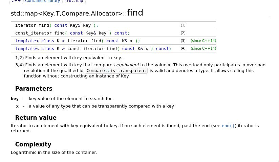This screenshot has height=162, width=279.
Task: Click the (since C++14) label on overload 4
Action: [203, 49]
